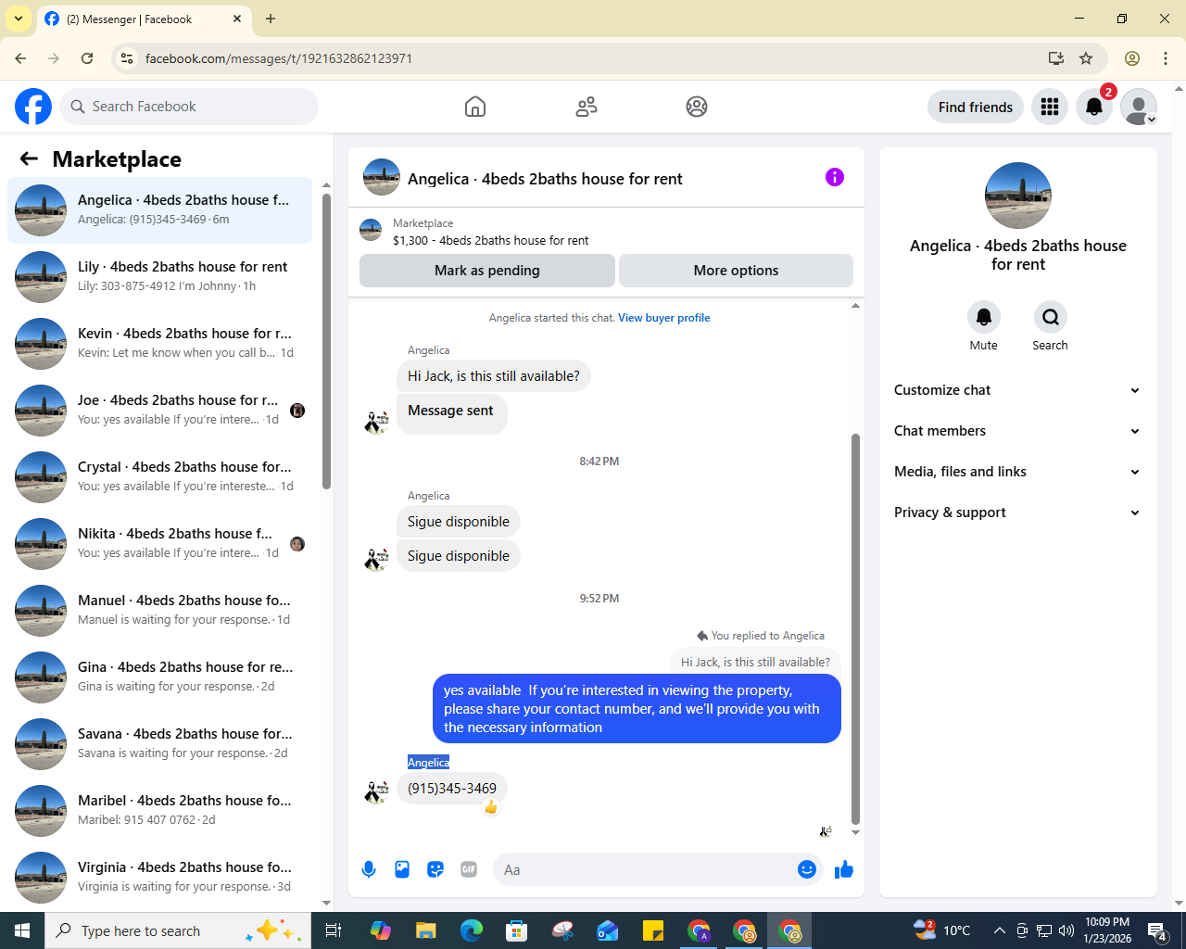
Task: Click More options button
Action: pyautogui.click(x=736, y=271)
